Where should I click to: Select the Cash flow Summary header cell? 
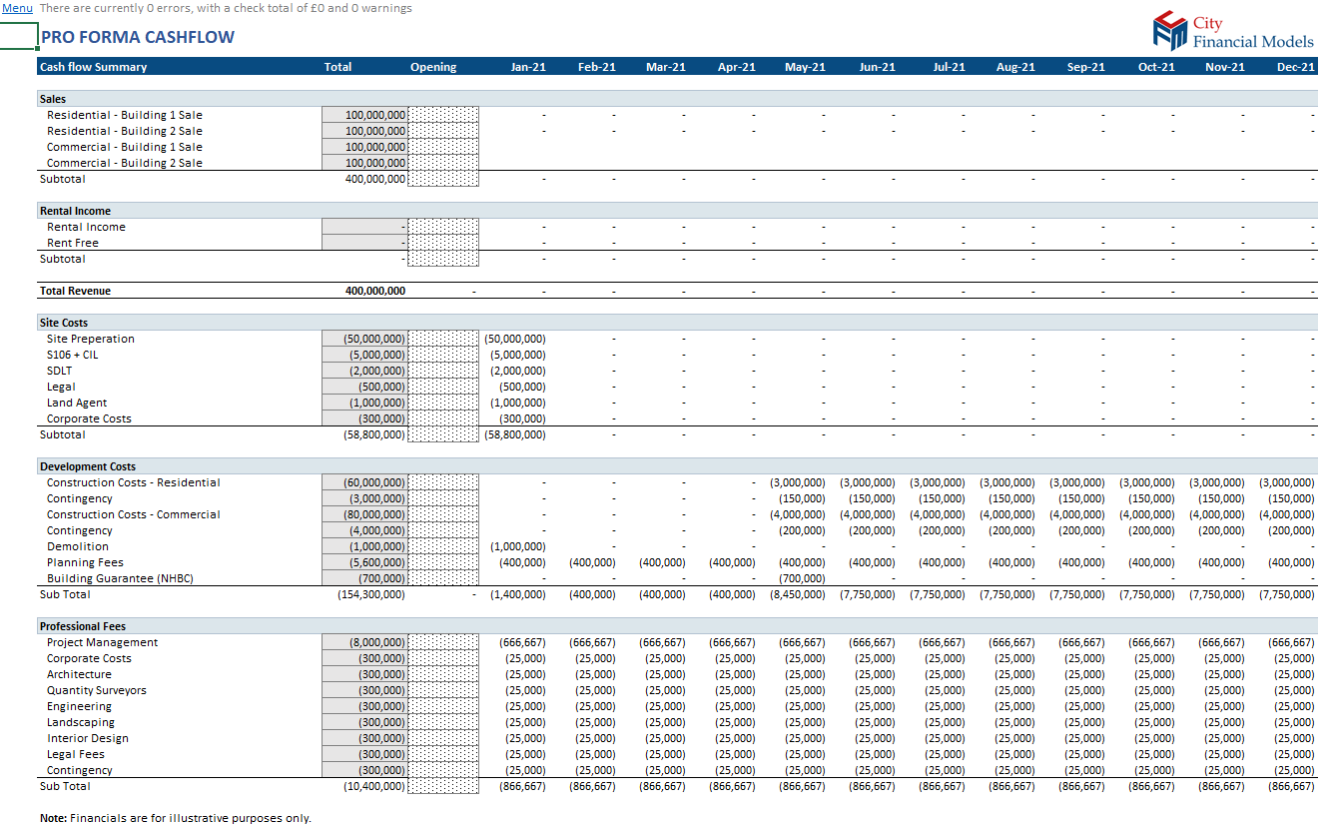93,67
